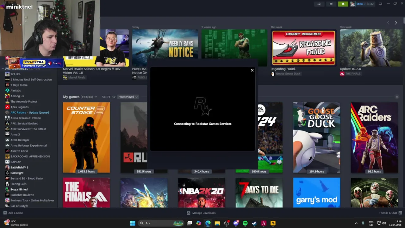Collapse the My games shelf chevron

[397, 97]
